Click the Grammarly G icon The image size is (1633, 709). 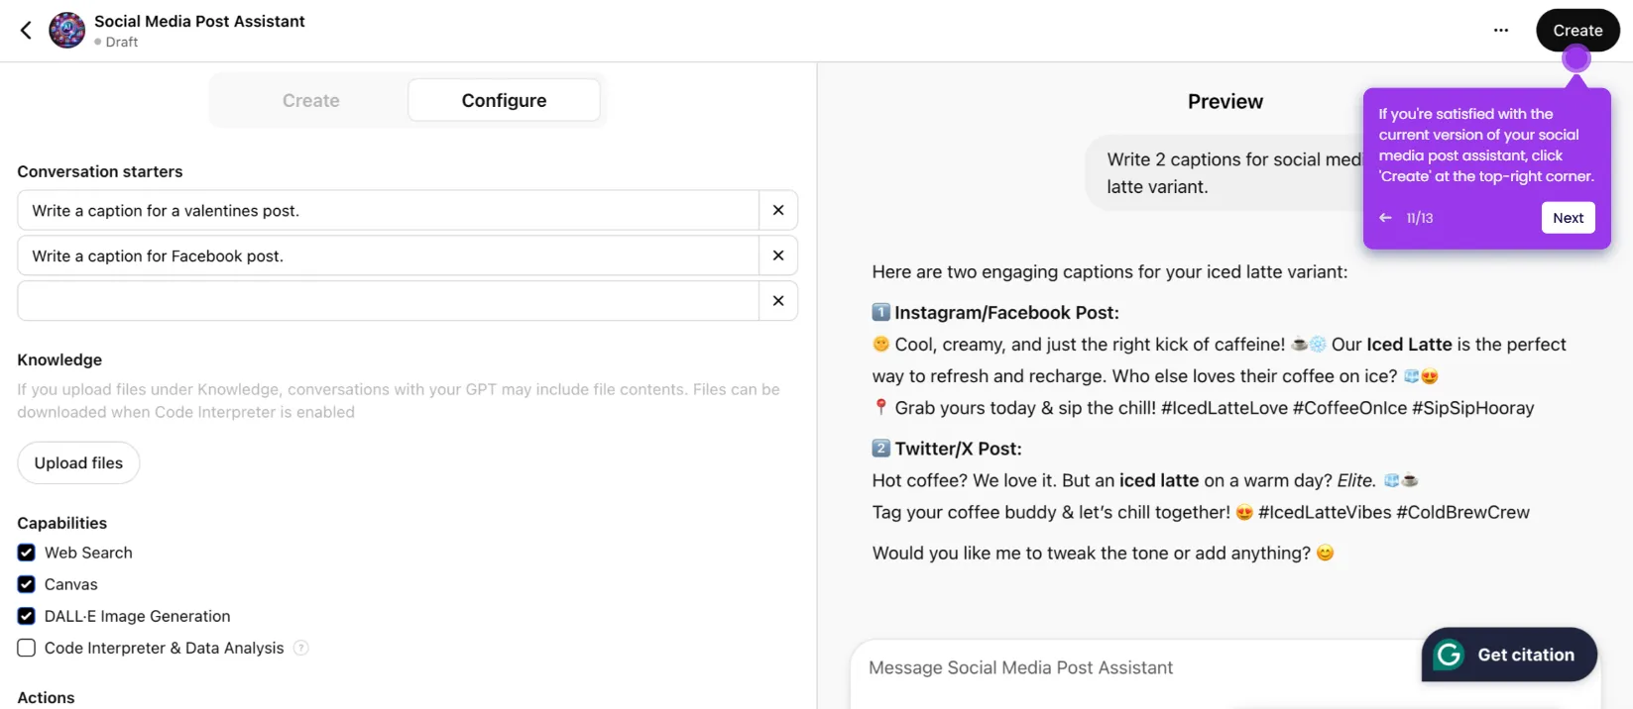coord(1449,655)
